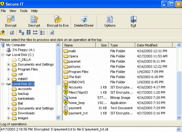Click the refresh file list icon
The image size is (182, 132).
click(x=52, y=32)
